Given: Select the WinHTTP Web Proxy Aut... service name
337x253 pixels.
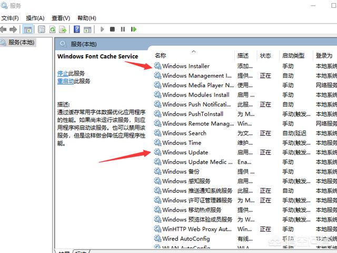Looking at the screenshot, I should pos(197,229).
